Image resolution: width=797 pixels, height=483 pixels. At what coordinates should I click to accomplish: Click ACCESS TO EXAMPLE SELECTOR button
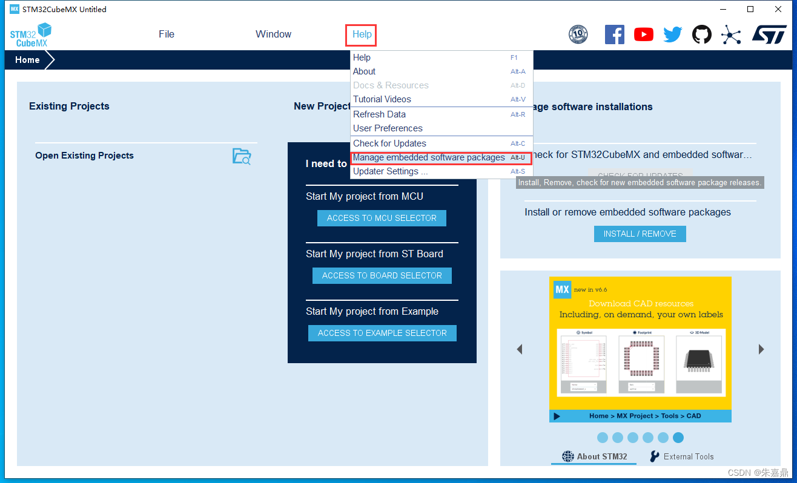click(x=382, y=333)
